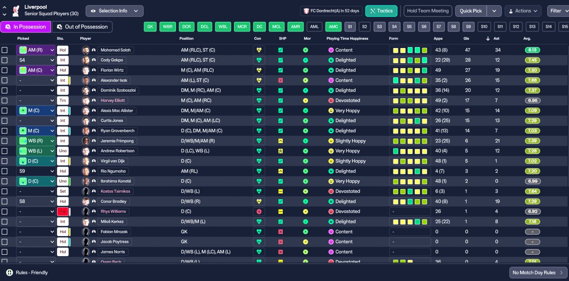Viewport: 569px width, 281px height.
Task: Click Andrew Robertson's double-arrow sharpness icon
Action: (280, 151)
